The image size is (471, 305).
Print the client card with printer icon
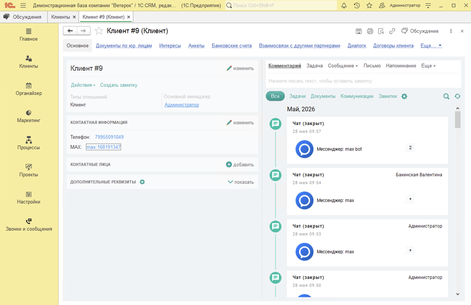pos(370,31)
